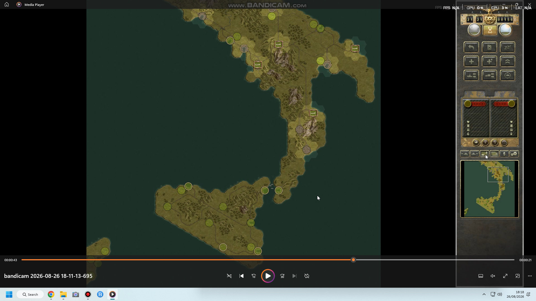Click the truck mount/dismount transport button
This screenshot has width=536, height=301.
click(x=489, y=76)
